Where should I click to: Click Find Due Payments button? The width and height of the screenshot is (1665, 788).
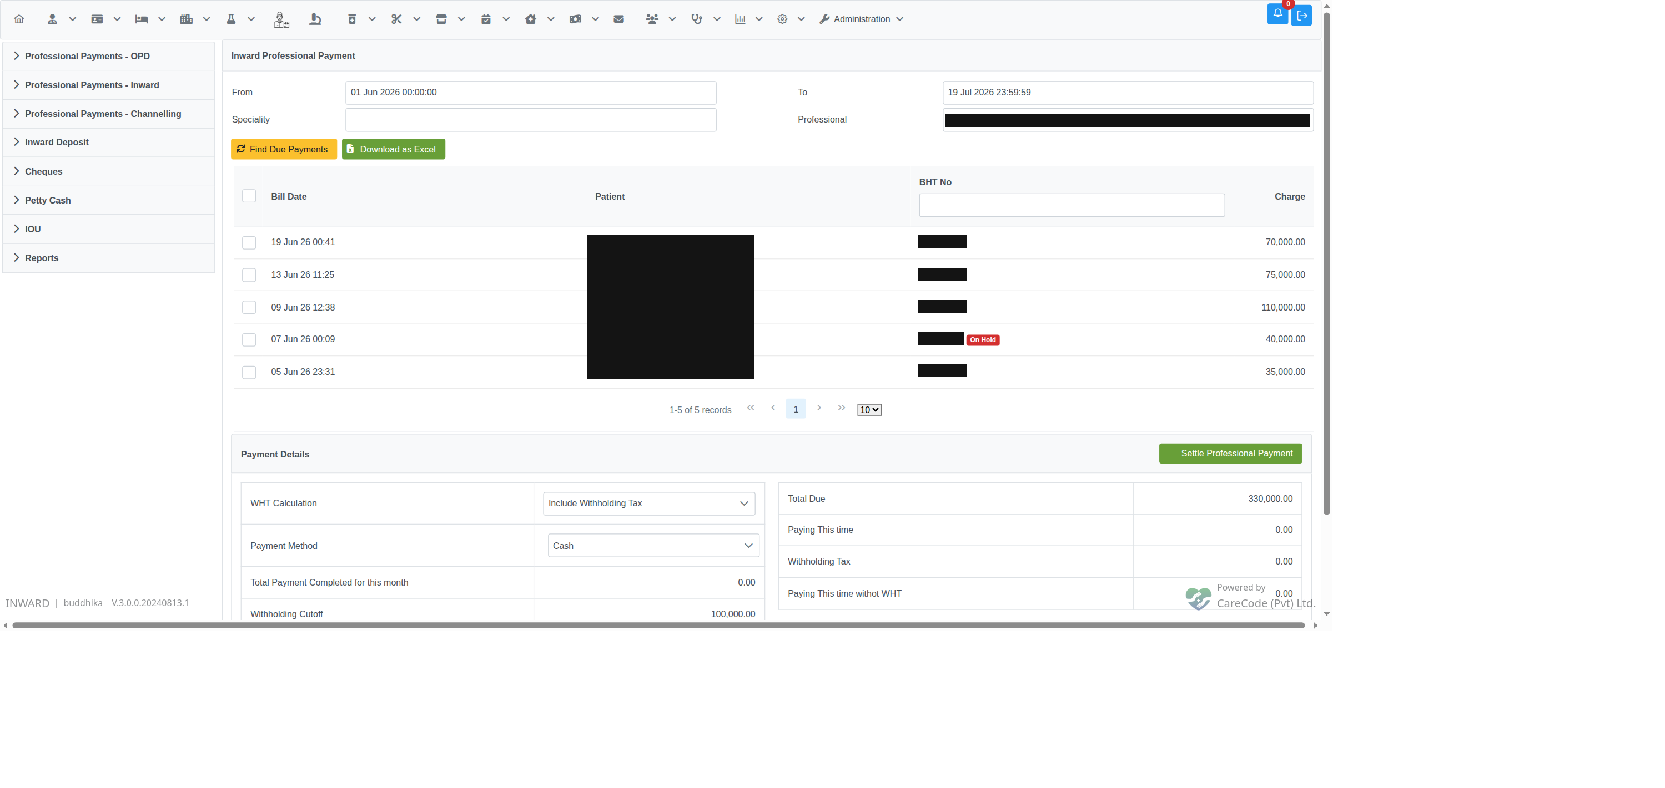[284, 149]
